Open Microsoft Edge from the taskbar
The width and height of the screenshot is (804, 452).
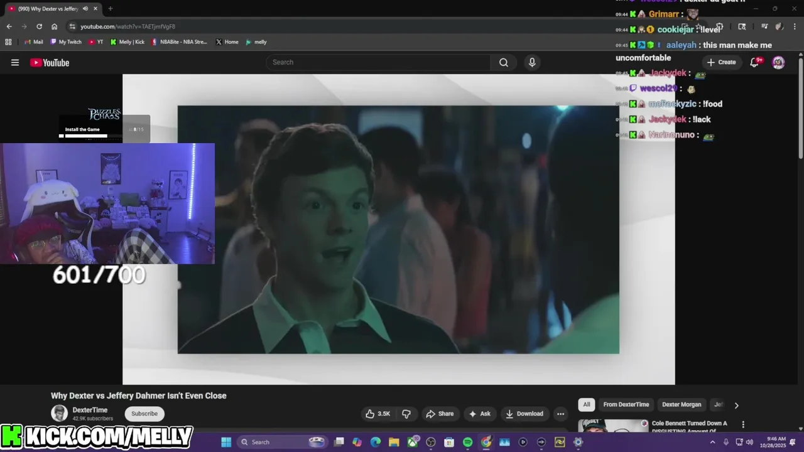[x=376, y=442]
